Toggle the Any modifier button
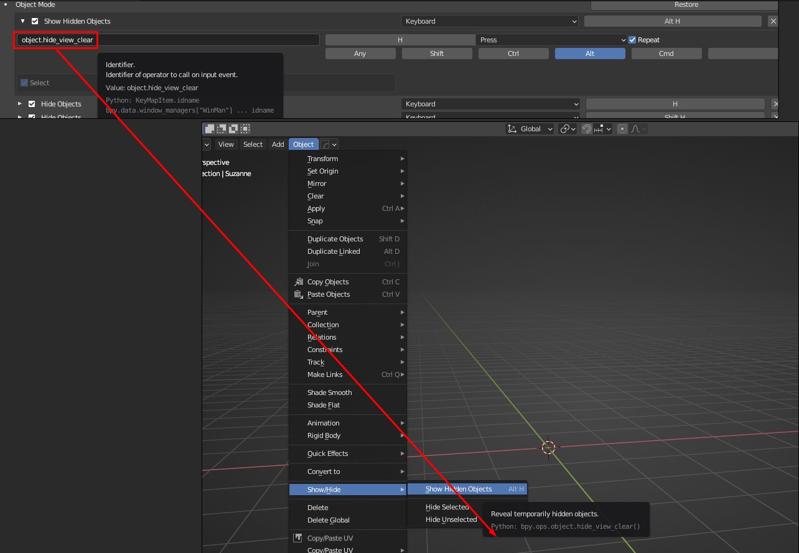Screen dimensions: 799x553 point(360,53)
